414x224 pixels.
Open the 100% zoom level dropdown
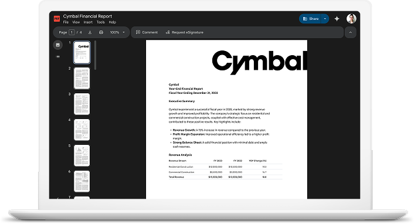117,32
